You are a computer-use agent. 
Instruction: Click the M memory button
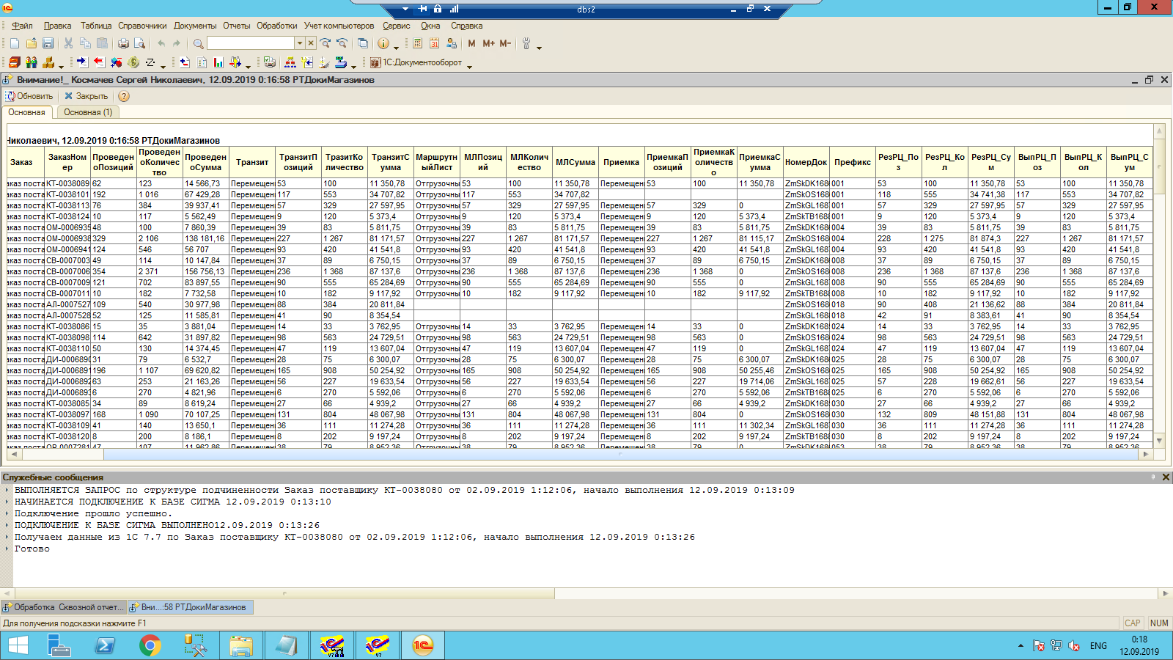pyautogui.click(x=471, y=44)
